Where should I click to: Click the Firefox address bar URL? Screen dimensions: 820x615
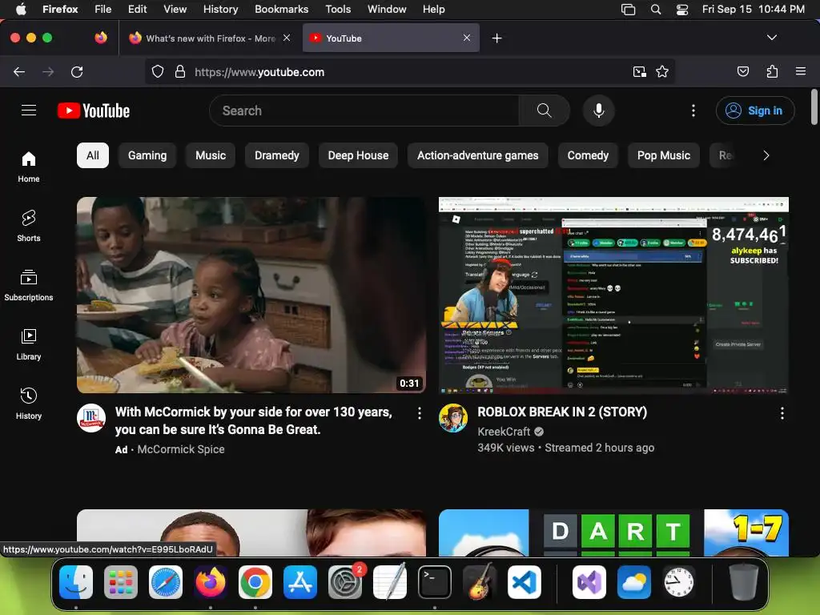click(259, 72)
